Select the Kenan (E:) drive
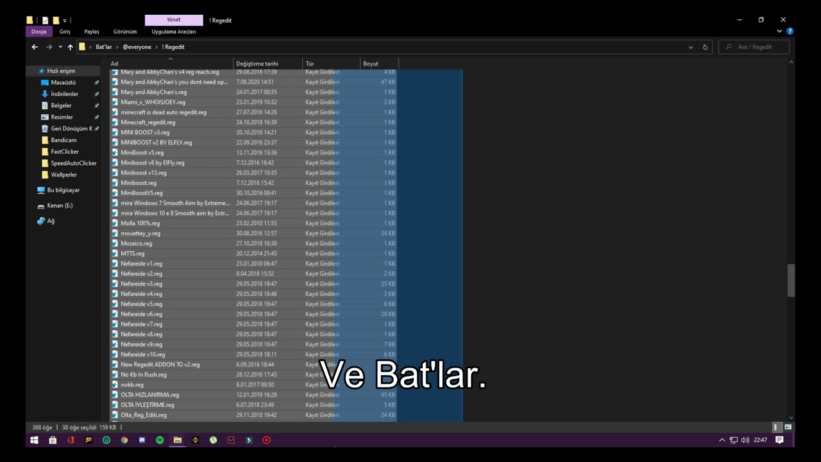The image size is (821, 462). click(60, 206)
